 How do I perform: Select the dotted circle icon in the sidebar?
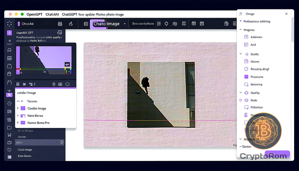pos(9,103)
